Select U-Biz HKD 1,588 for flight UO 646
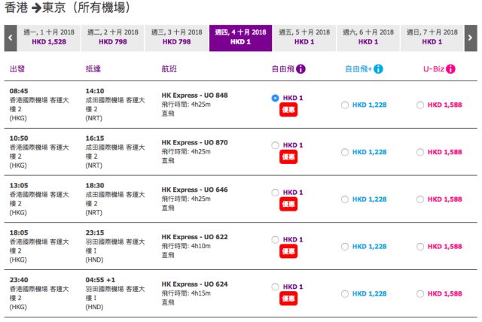The width and height of the screenshot is (482, 322). [420, 199]
